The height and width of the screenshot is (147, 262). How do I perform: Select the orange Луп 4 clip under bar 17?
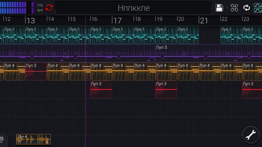point(123,71)
